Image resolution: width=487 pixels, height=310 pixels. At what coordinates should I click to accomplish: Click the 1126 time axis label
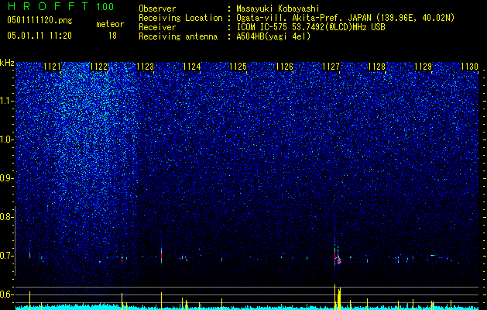click(x=284, y=66)
